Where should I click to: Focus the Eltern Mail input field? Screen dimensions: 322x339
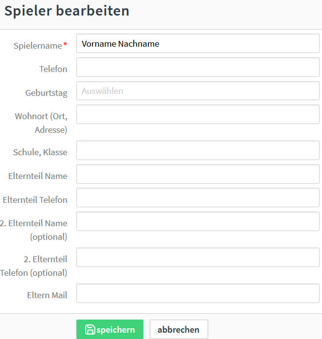pyautogui.click(x=197, y=294)
